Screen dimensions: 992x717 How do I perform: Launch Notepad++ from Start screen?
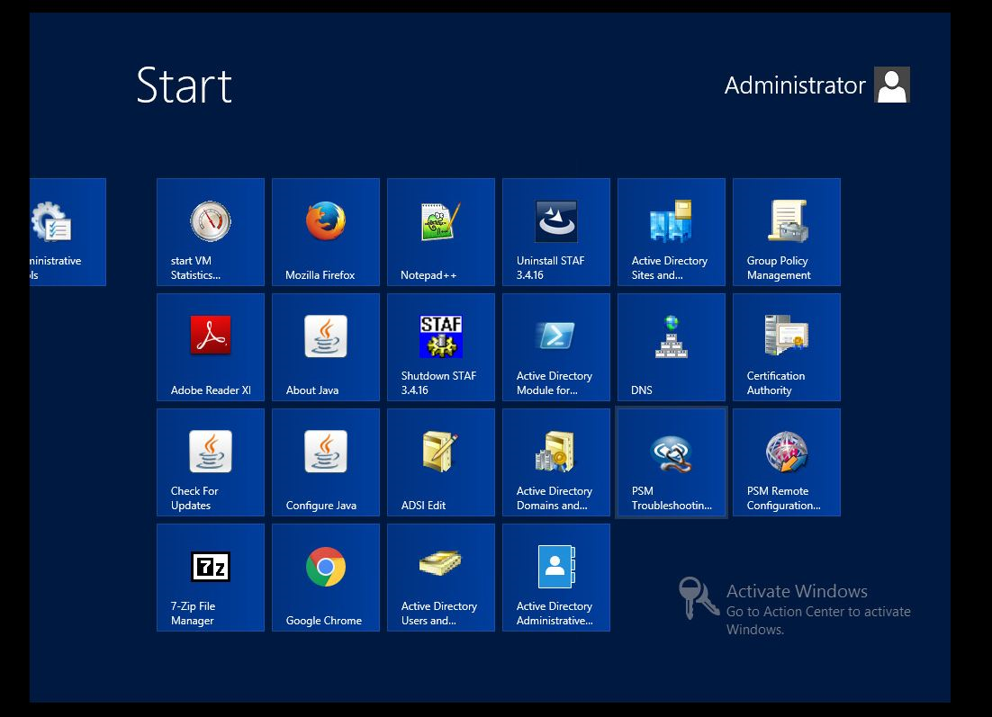[440, 232]
